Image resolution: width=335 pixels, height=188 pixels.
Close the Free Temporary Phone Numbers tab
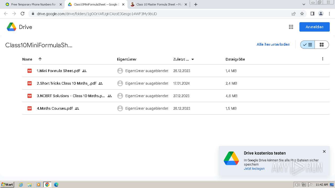tap(61, 4)
